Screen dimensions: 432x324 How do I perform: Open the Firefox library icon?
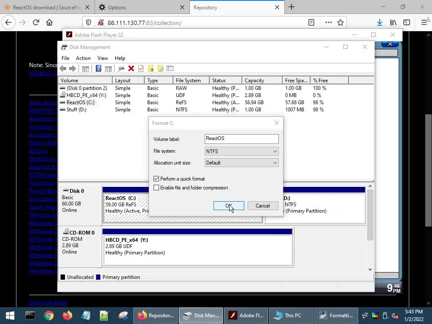393,23
